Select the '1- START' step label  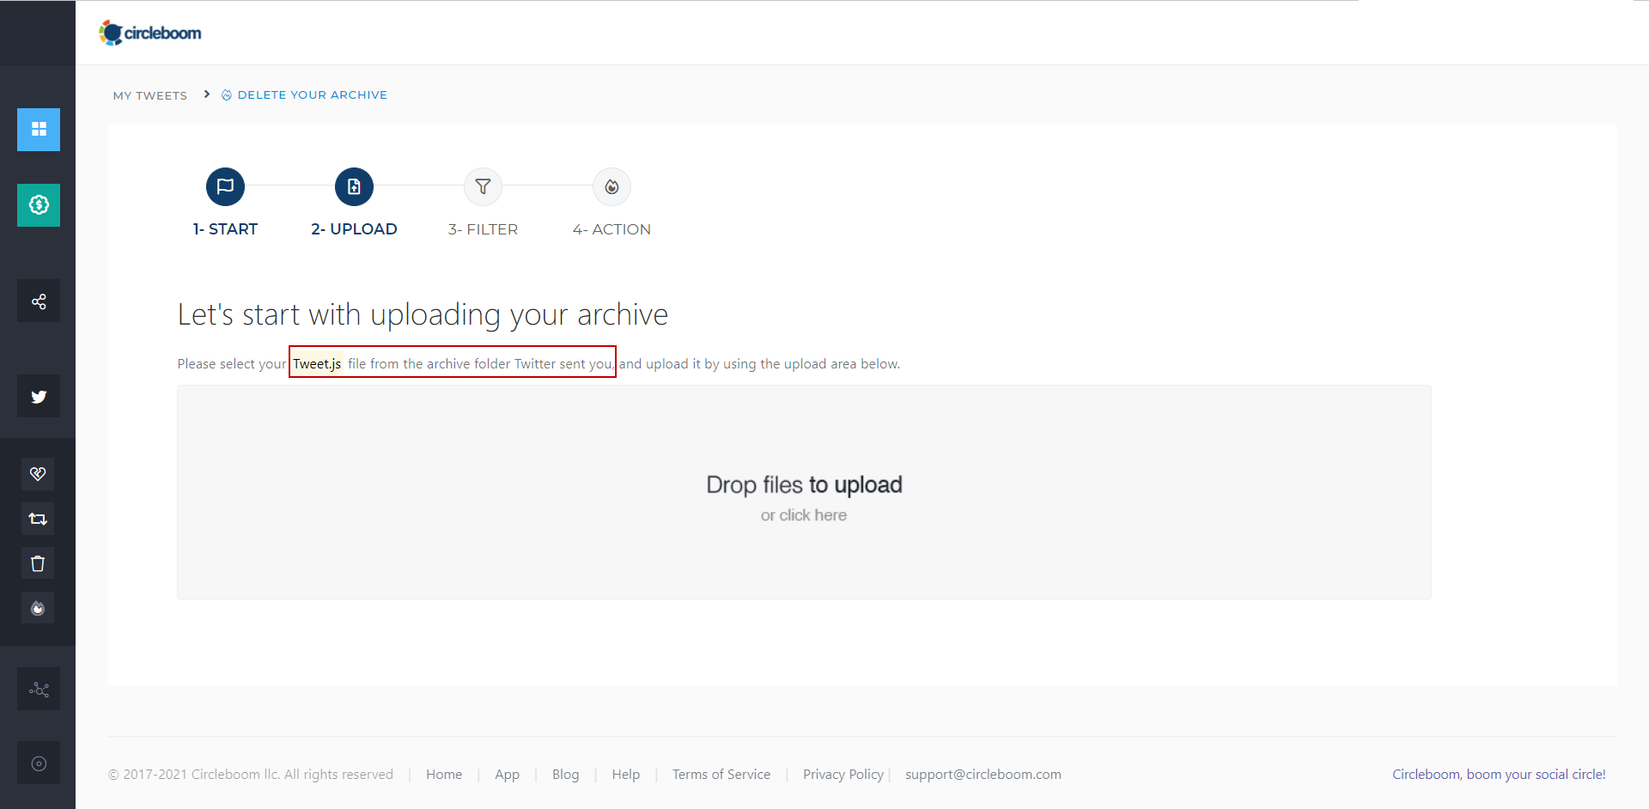(225, 229)
